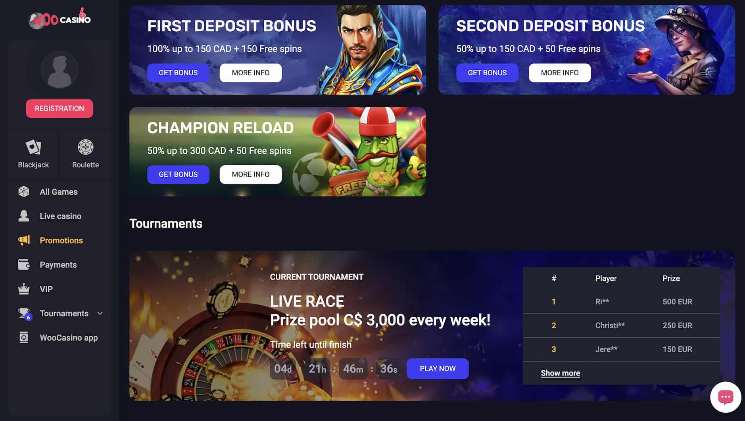Click the Woo Casino logo
The image size is (745, 421).
point(60,19)
